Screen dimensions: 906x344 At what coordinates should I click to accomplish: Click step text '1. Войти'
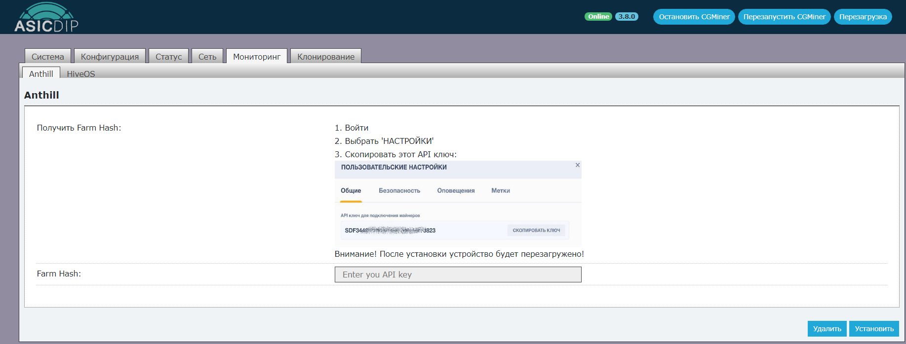coord(352,128)
